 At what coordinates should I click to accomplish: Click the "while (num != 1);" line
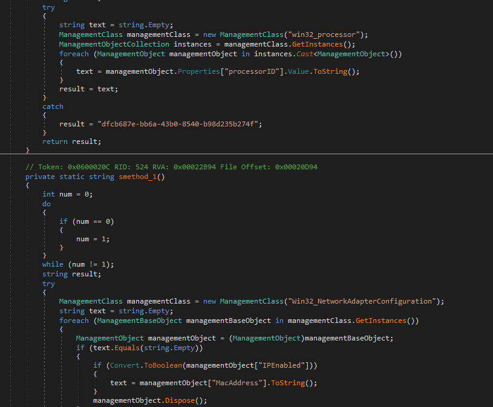(78, 264)
